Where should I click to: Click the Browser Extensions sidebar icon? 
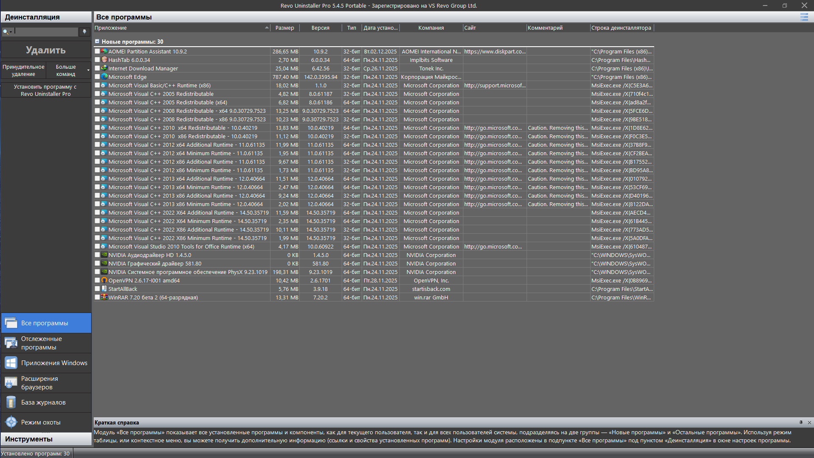[x=11, y=383]
